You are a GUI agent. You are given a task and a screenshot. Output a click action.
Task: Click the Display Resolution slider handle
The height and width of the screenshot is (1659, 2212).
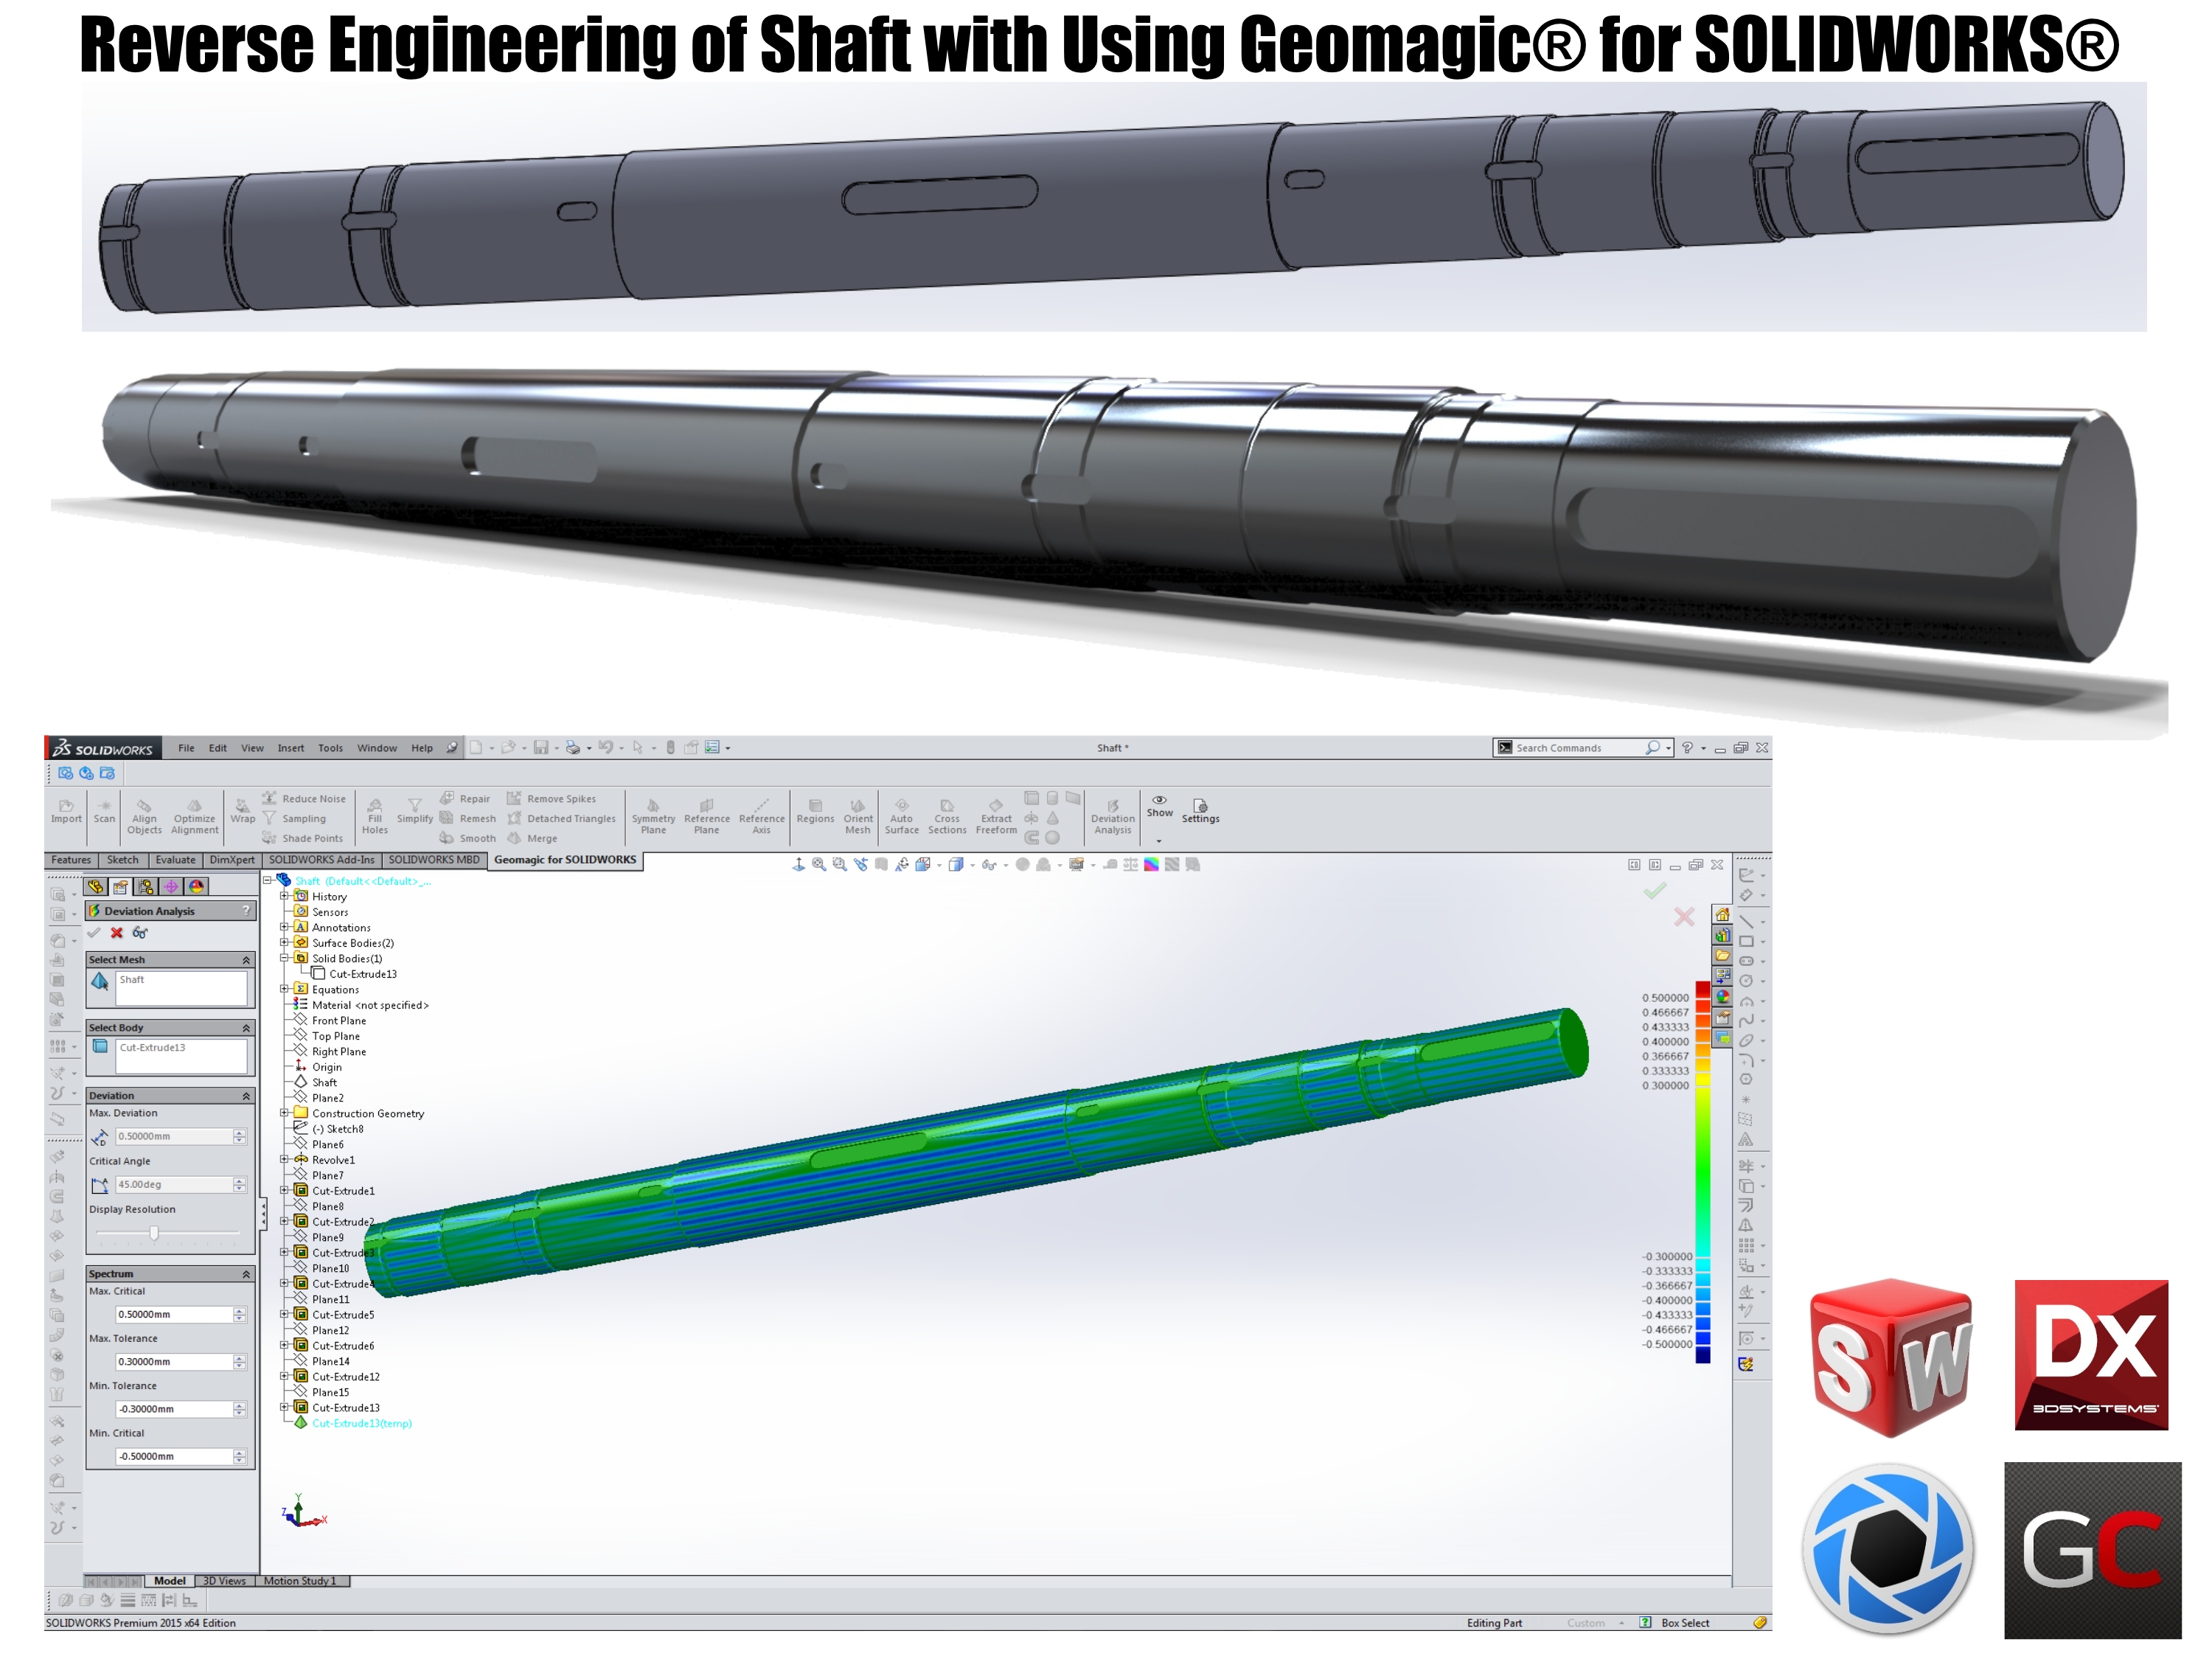pyautogui.click(x=154, y=1233)
